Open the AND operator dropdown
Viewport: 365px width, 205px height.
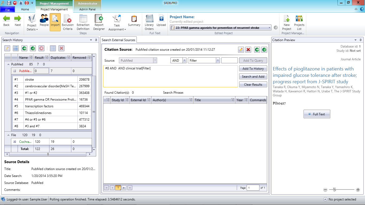click(x=184, y=61)
